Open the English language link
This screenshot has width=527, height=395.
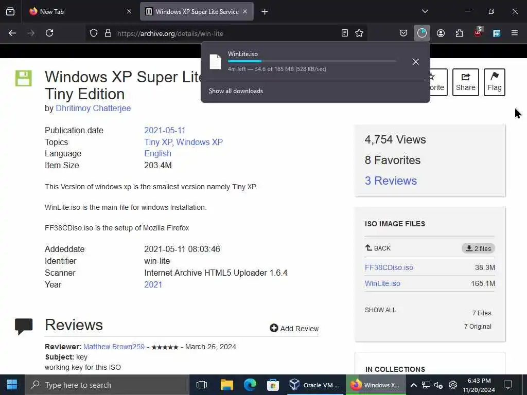(x=157, y=153)
